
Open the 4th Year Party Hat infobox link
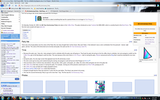click(149, 40)
